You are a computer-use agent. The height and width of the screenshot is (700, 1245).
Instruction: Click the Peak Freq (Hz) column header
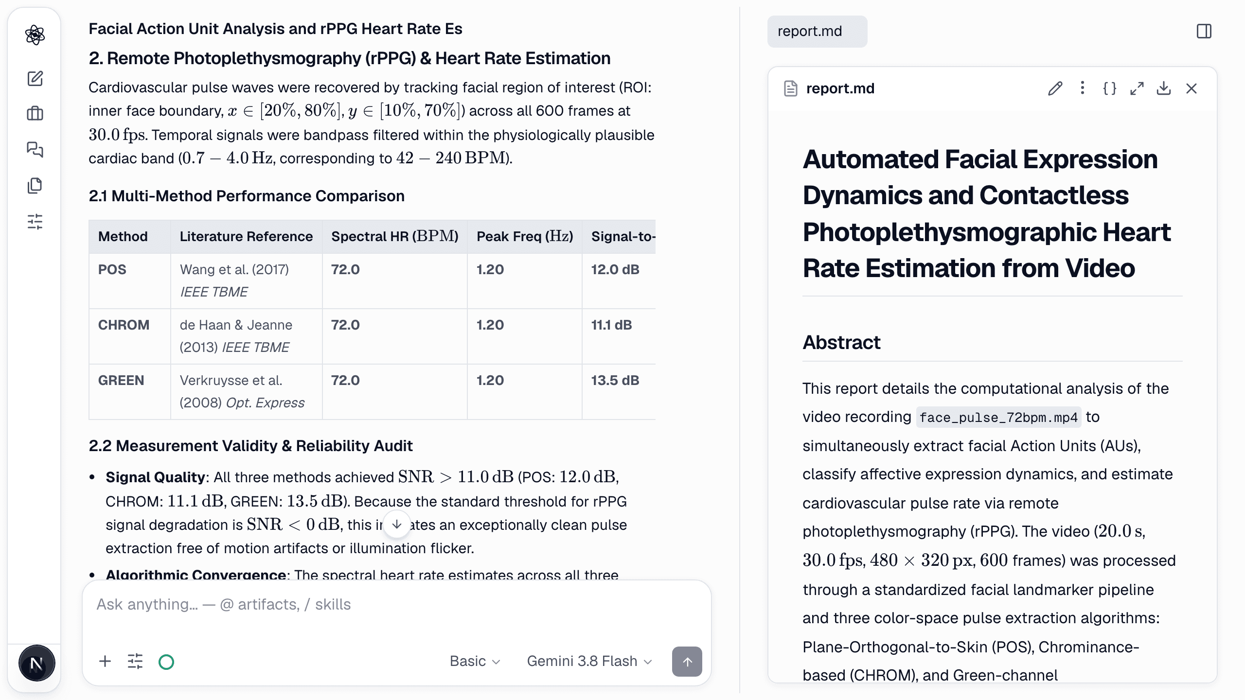pos(524,237)
